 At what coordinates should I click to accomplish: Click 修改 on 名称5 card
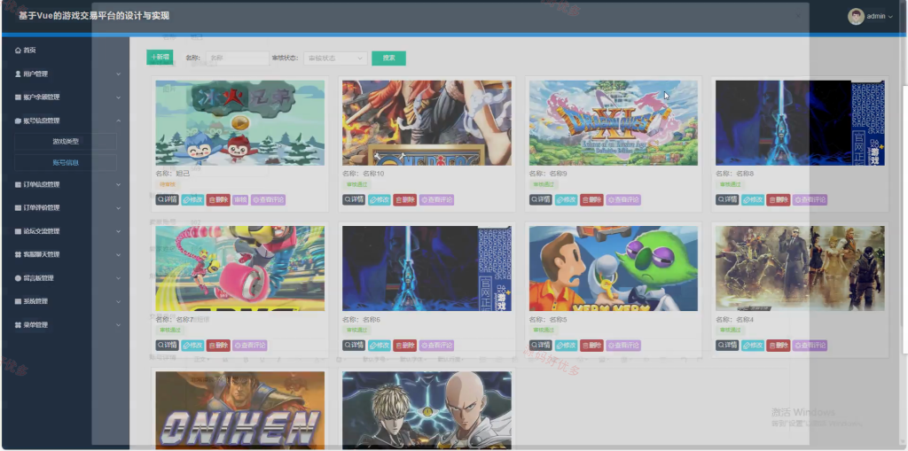pyautogui.click(x=567, y=346)
